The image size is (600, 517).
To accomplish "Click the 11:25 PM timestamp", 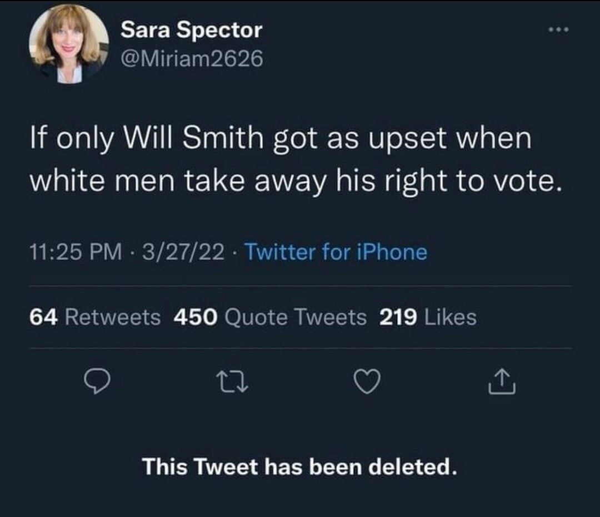I will point(74,252).
